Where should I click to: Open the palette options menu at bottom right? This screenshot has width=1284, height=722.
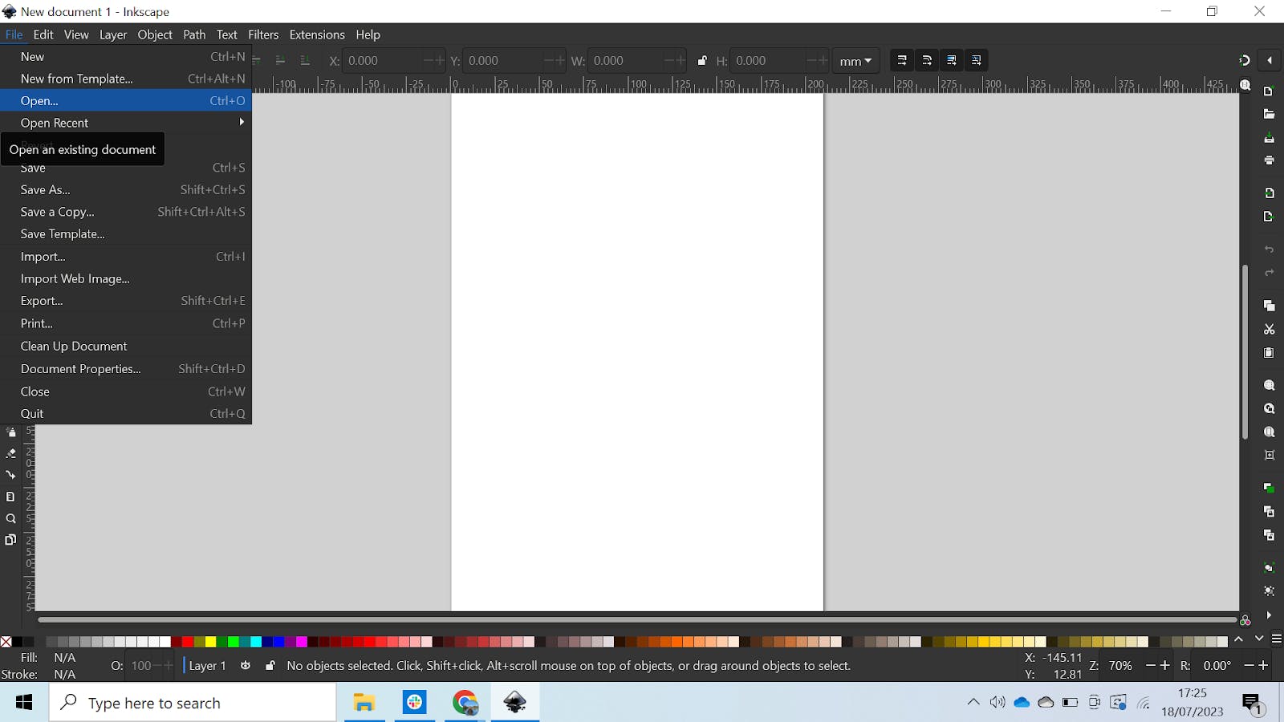[1278, 637]
